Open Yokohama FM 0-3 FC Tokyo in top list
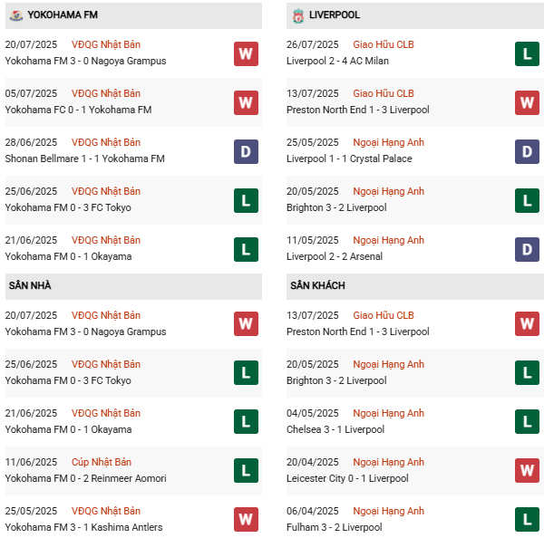Screen dimensions: 544x538 (x=68, y=207)
